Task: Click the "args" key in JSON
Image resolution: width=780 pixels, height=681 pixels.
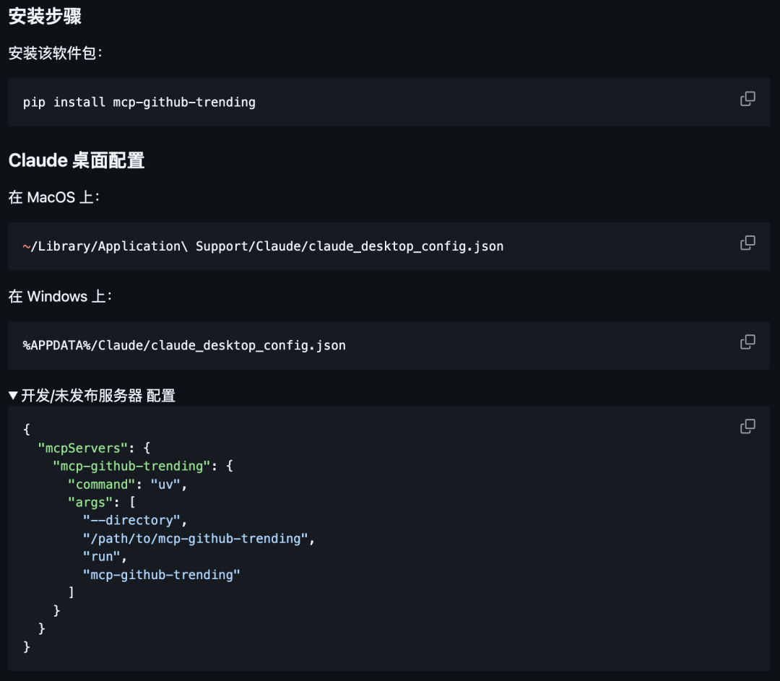Action: tap(90, 503)
